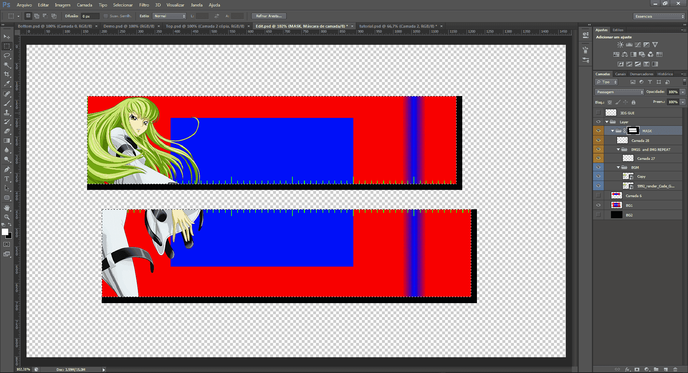Click the subtract from selection icon

click(x=45, y=16)
